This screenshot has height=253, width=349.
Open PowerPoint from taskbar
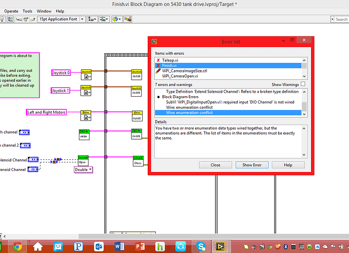click(x=140, y=246)
